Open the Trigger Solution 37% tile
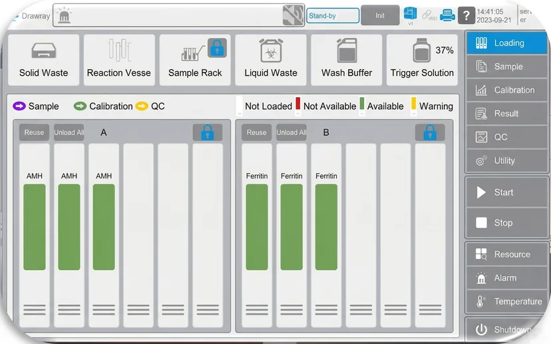 pyautogui.click(x=422, y=60)
